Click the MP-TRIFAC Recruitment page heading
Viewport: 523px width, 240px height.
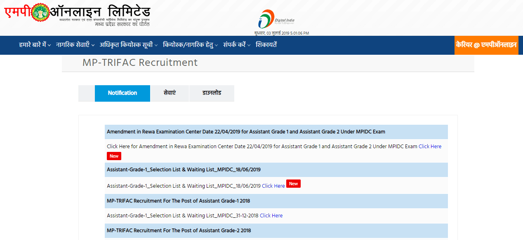[x=140, y=63]
